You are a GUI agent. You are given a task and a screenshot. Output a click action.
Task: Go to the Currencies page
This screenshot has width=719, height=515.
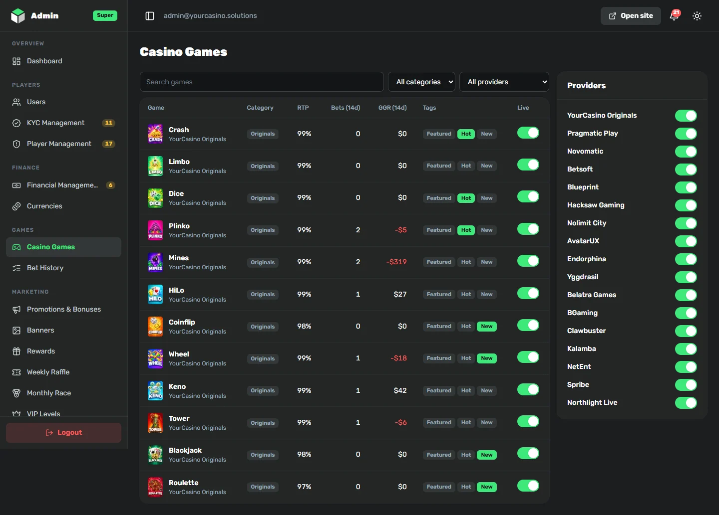click(x=63, y=206)
